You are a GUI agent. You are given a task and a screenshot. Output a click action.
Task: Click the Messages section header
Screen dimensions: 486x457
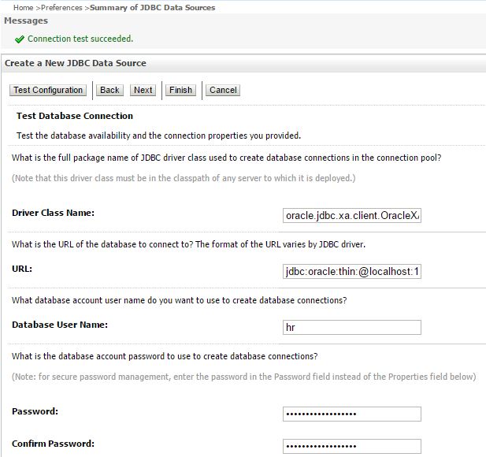coord(26,21)
